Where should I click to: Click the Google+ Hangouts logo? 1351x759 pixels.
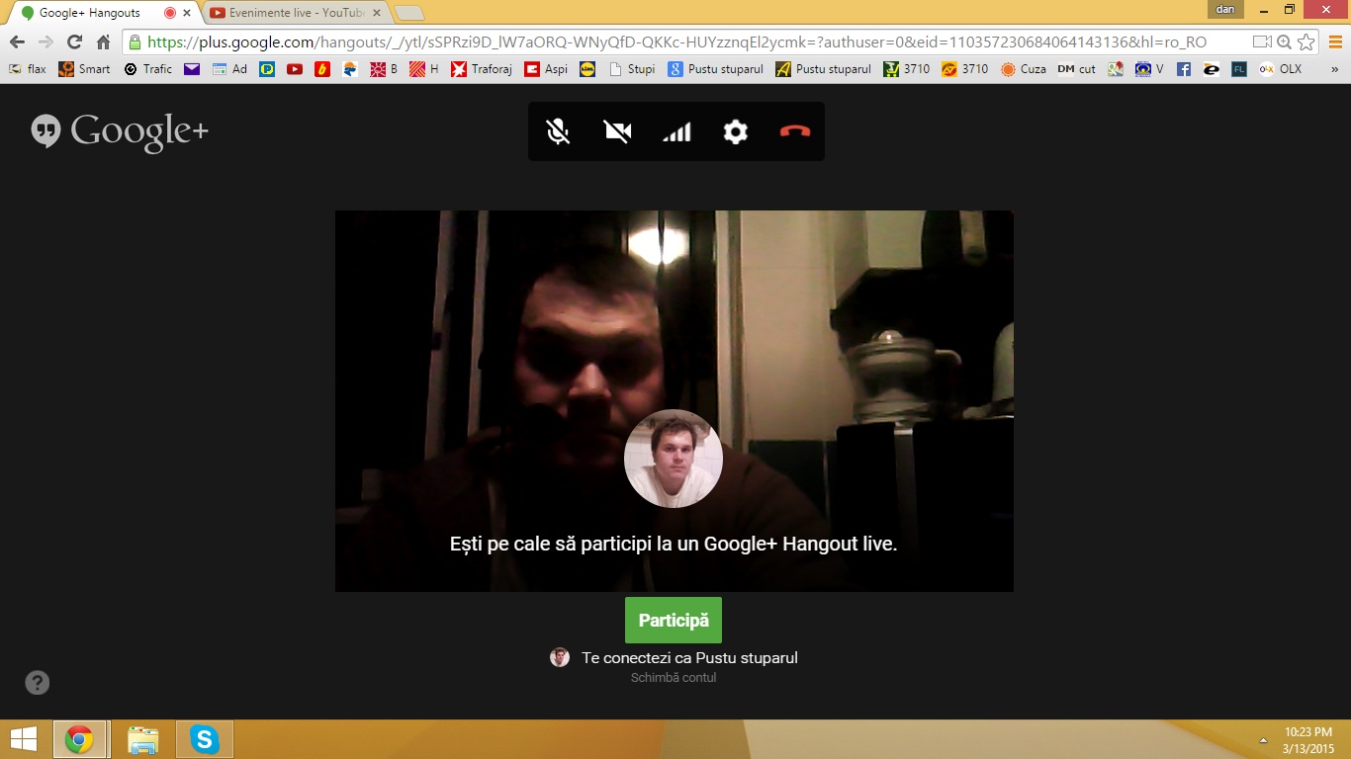tap(120, 131)
